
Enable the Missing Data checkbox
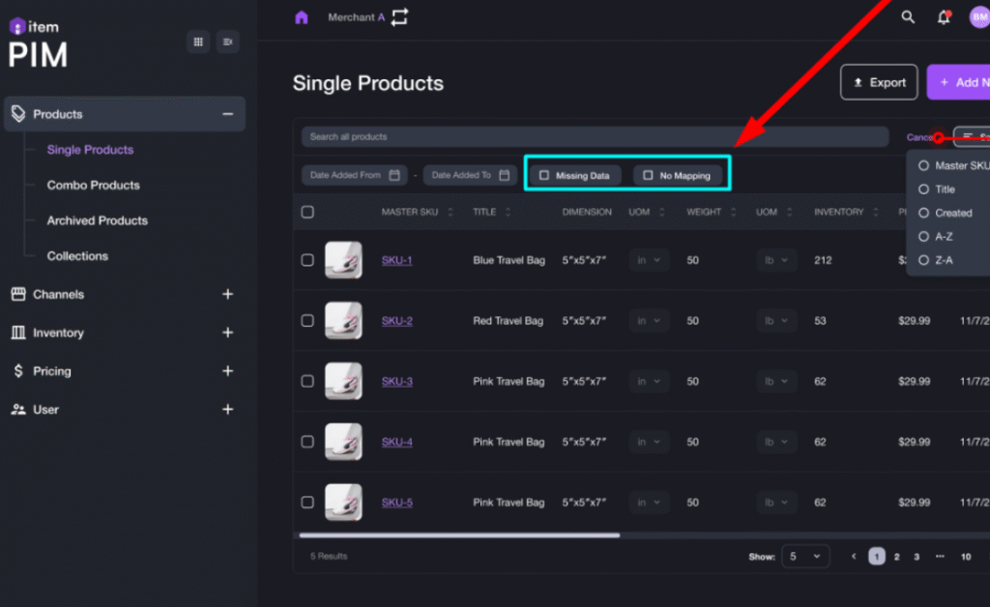point(544,176)
